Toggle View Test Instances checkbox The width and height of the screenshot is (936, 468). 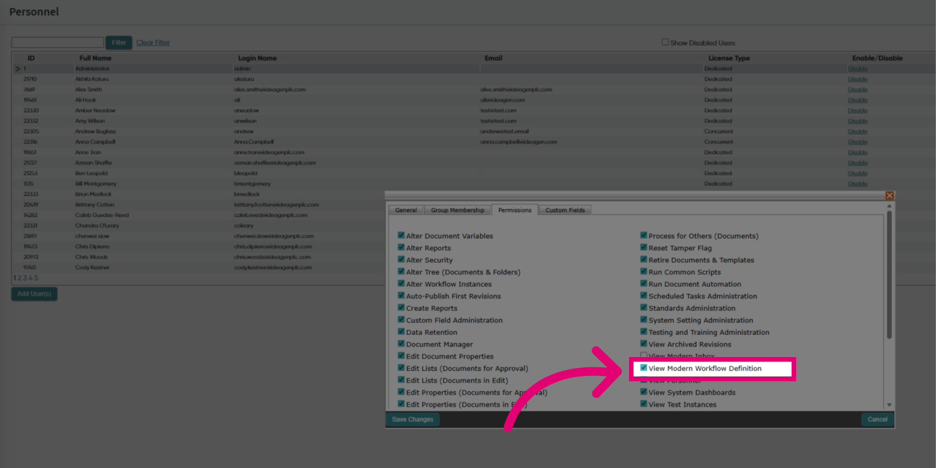643,404
